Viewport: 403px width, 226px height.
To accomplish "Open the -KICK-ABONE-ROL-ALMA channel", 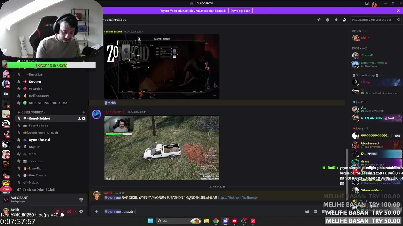I will [x=51, y=103].
